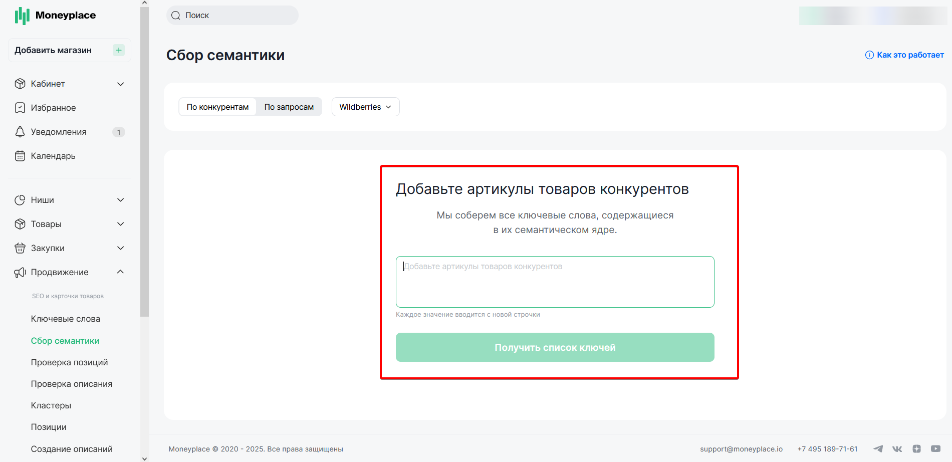
Task: Expand the Товары menu chevron
Action: pos(120,224)
